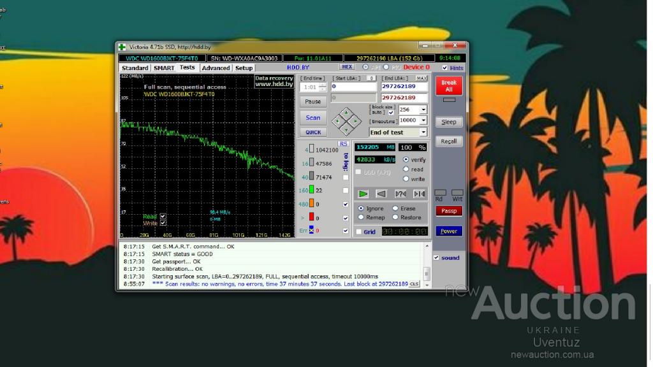Click the log scrollbar down arrow
The height and width of the screenshot is (367, 653).
tap(427, 285)
